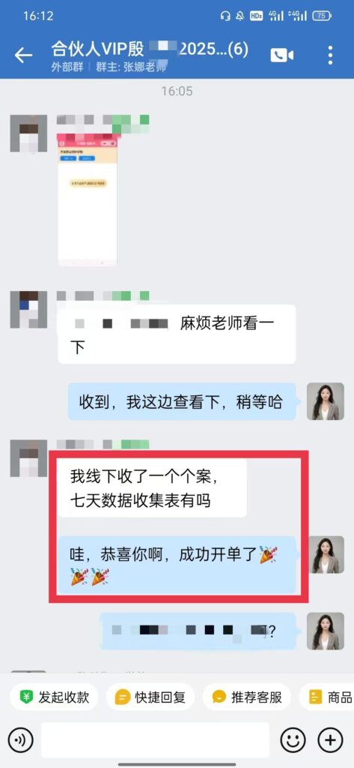Tap avatar next to the 成功开单了 message
Screen dimensions: 354x768
click(x=325, y=554)
